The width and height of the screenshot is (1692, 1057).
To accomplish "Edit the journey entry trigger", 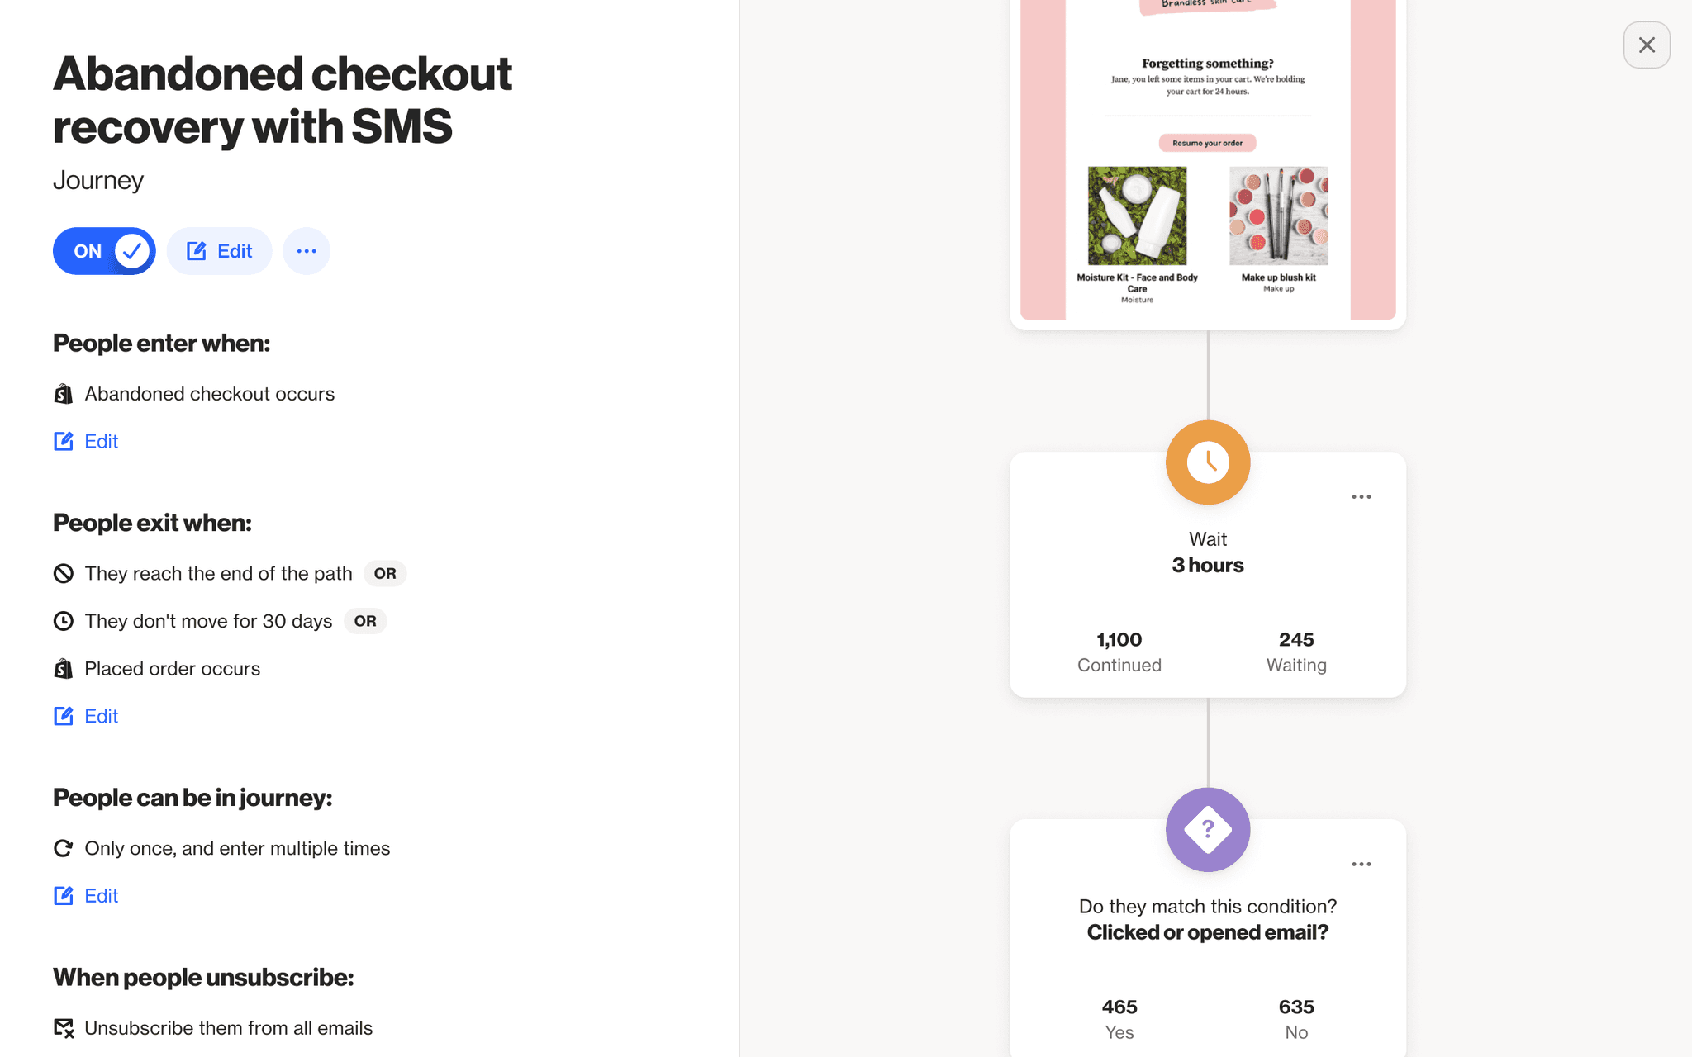I will [x=101, y=441].
